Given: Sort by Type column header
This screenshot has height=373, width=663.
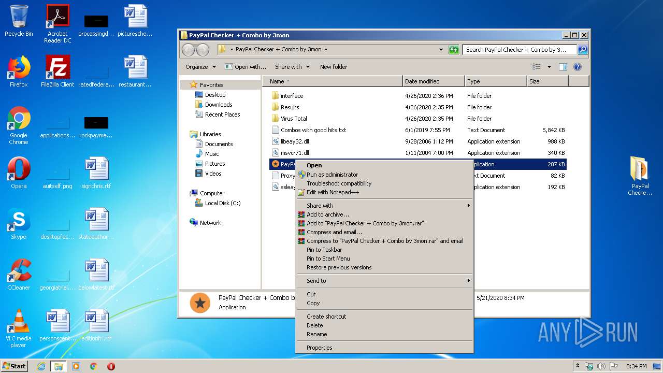Looking at the screenshot, I should (496, 81).
